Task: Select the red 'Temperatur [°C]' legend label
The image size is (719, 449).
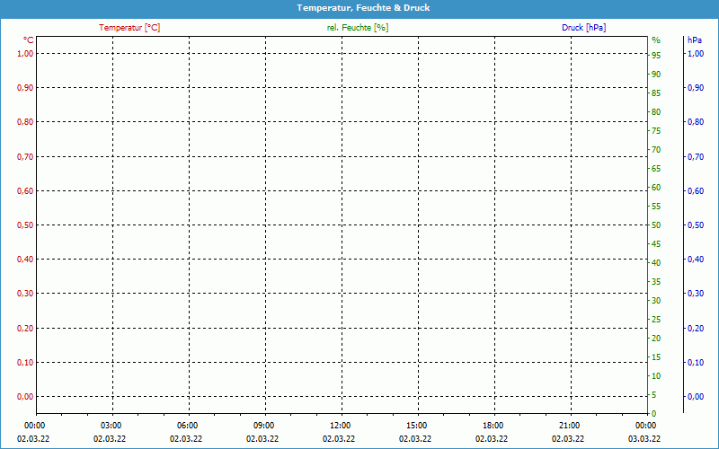Action: [129, 28]
